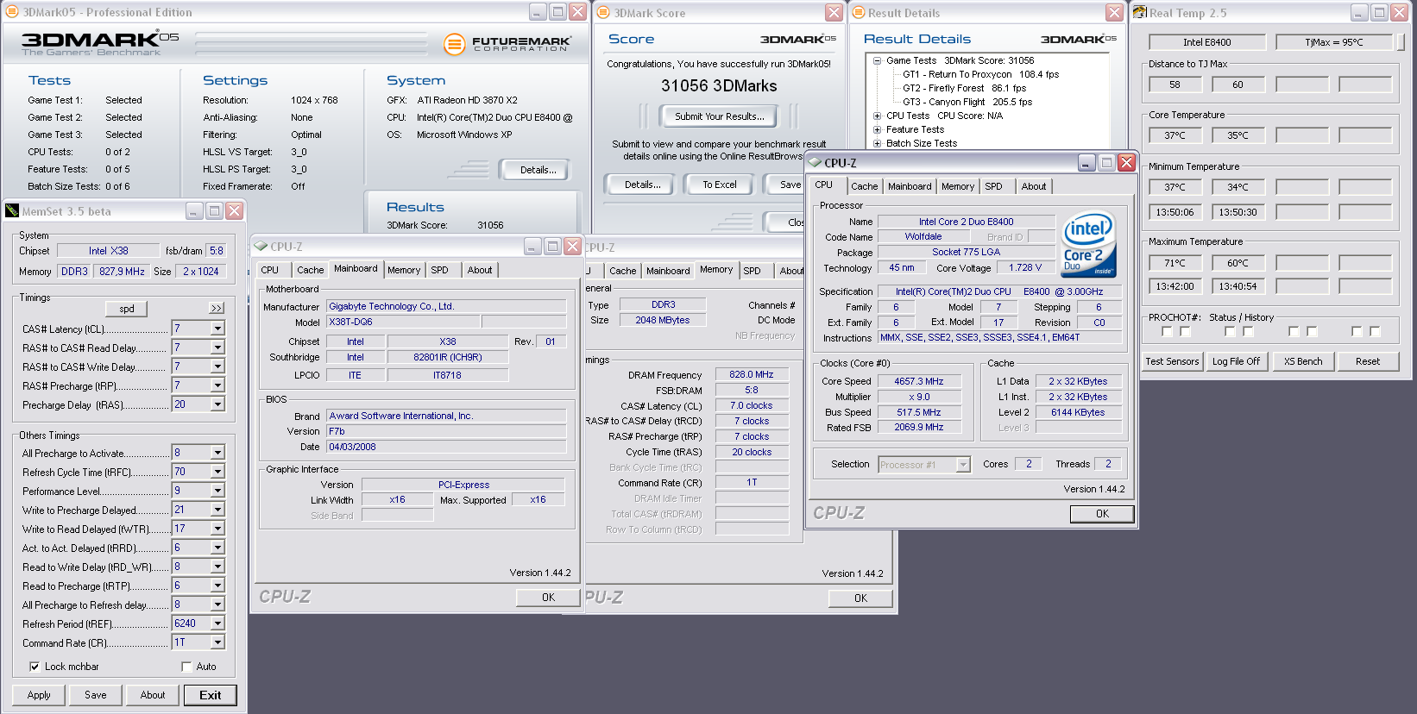
Task: Open the RAS# Precharge (tRP) dropdown
Action: (x=217, y=385)
